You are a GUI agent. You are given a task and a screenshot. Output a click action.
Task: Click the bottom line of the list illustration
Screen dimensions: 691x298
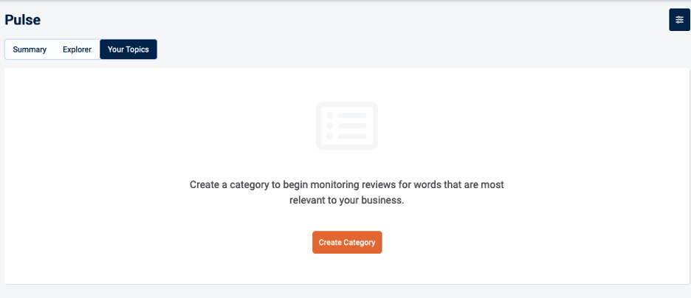352,136
